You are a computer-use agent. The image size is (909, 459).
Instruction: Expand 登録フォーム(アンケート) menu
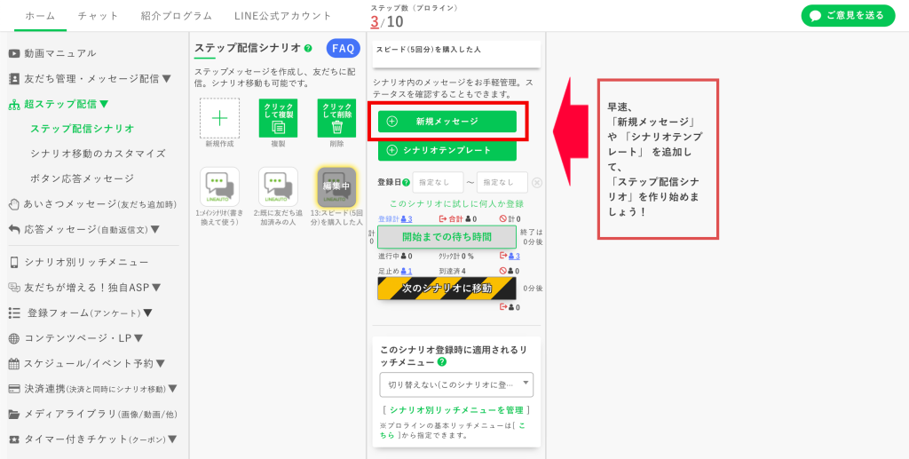81,313
